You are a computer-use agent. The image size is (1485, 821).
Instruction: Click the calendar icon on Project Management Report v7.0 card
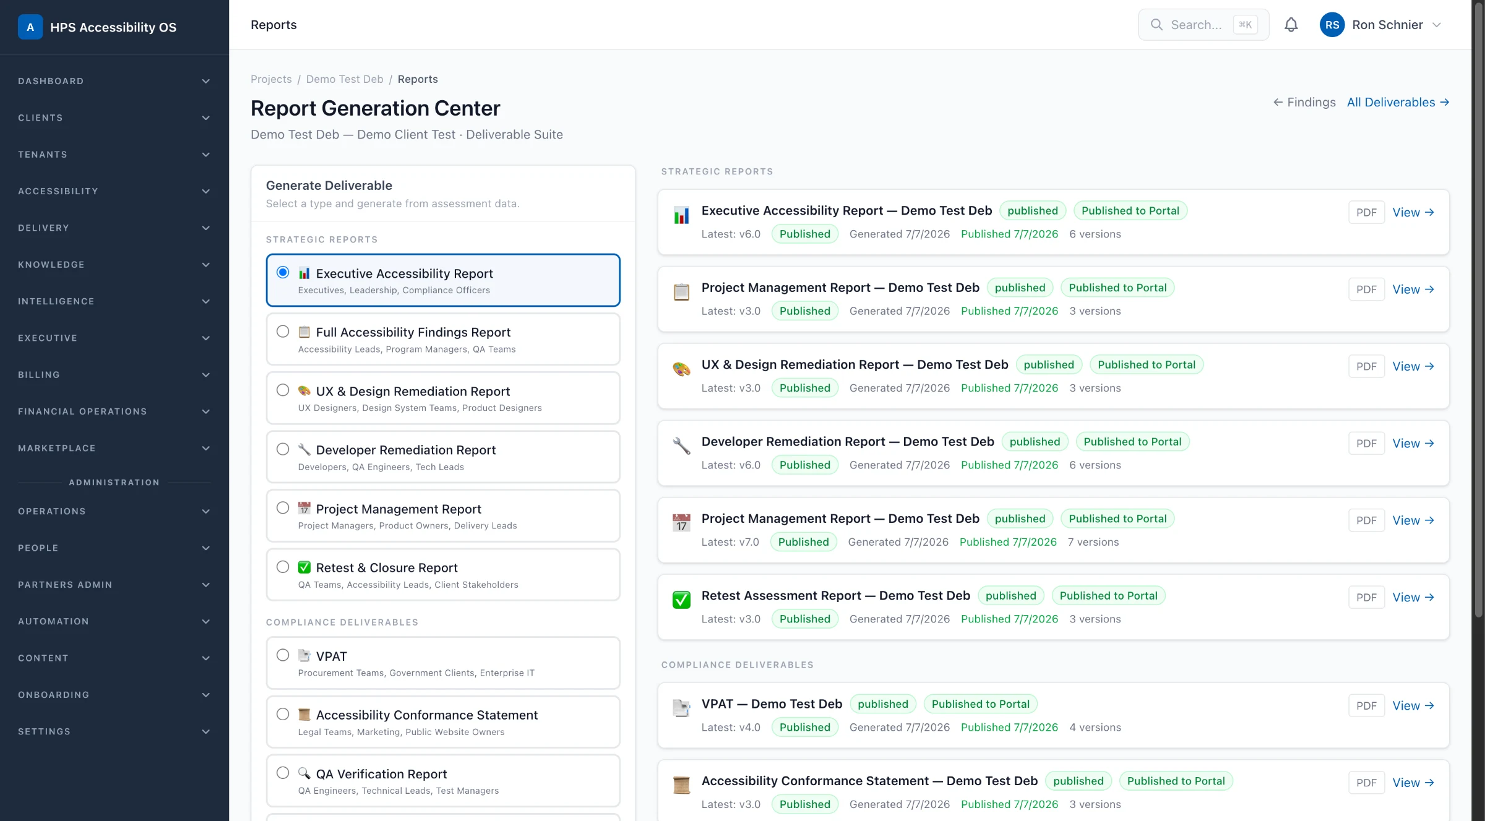click(x=681, y=523)
